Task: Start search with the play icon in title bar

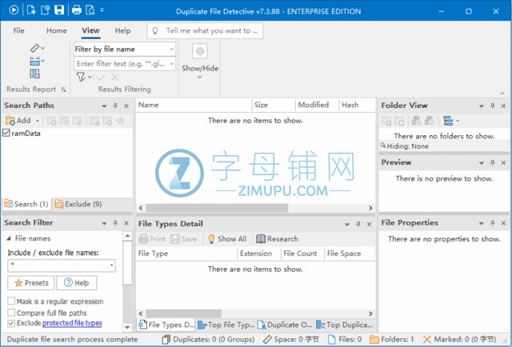Action: (x=14, y=10)
